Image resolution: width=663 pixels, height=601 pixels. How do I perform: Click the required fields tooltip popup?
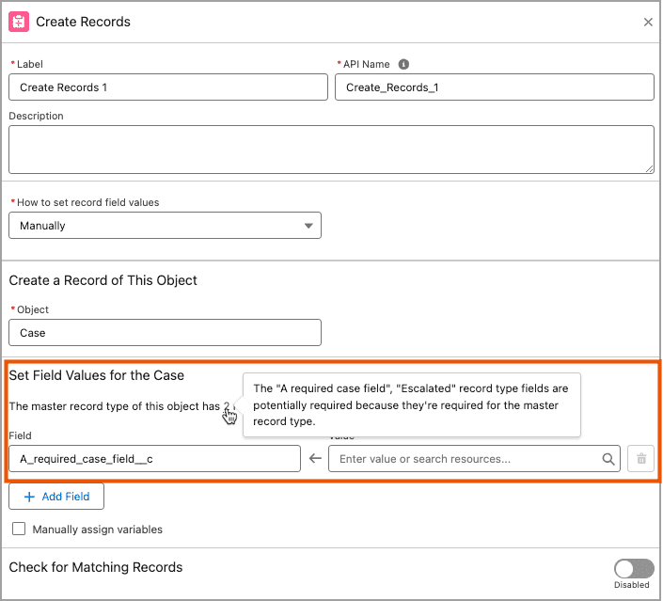(412, 405)
